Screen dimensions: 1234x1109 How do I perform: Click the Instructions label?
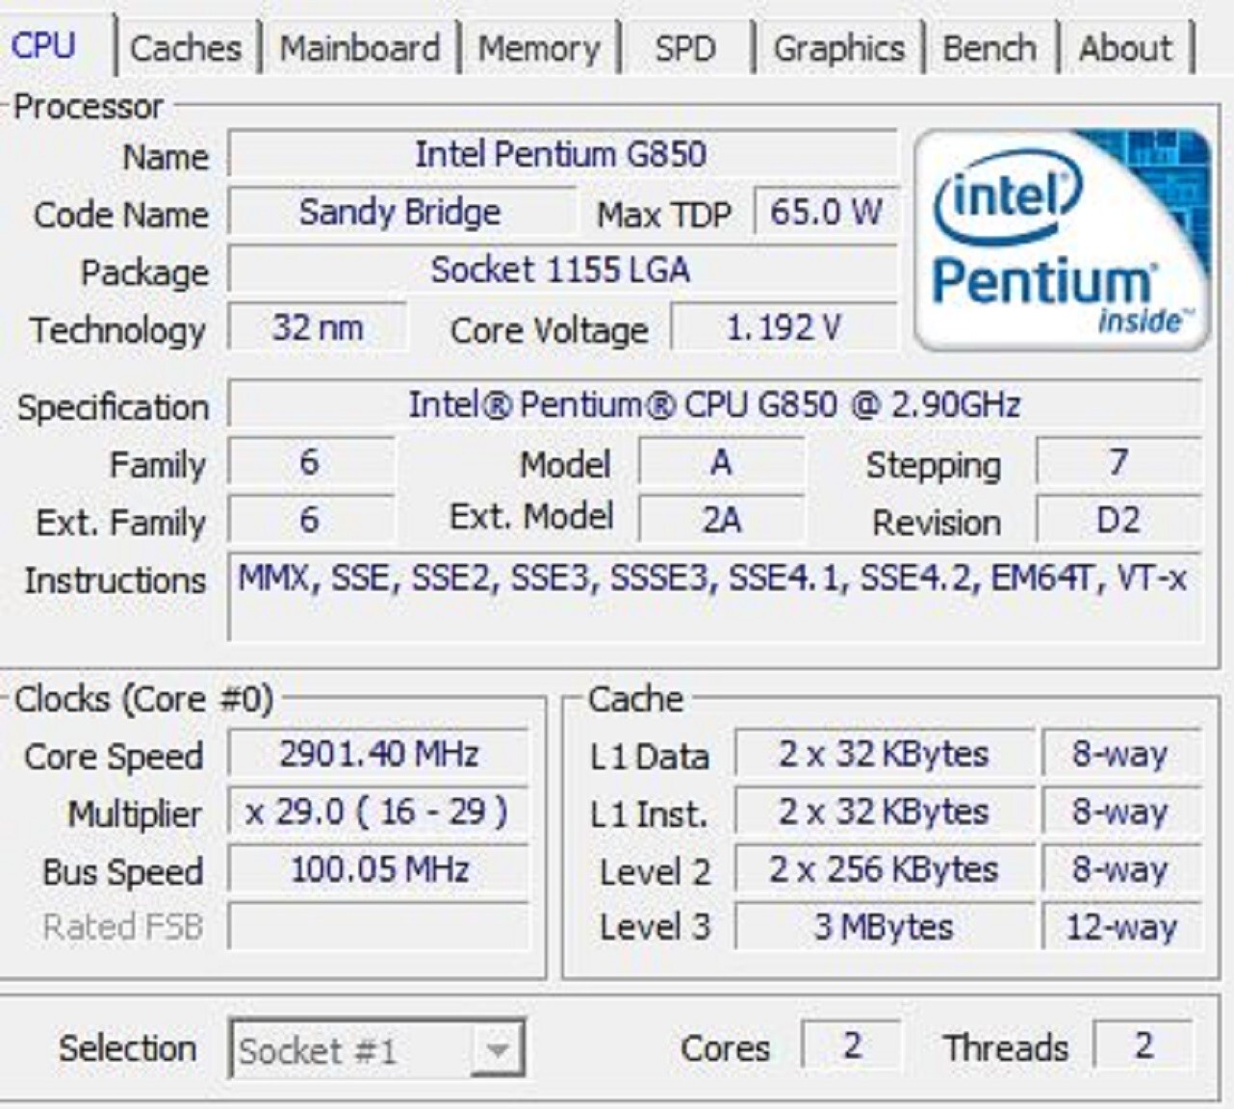[115, 580]
